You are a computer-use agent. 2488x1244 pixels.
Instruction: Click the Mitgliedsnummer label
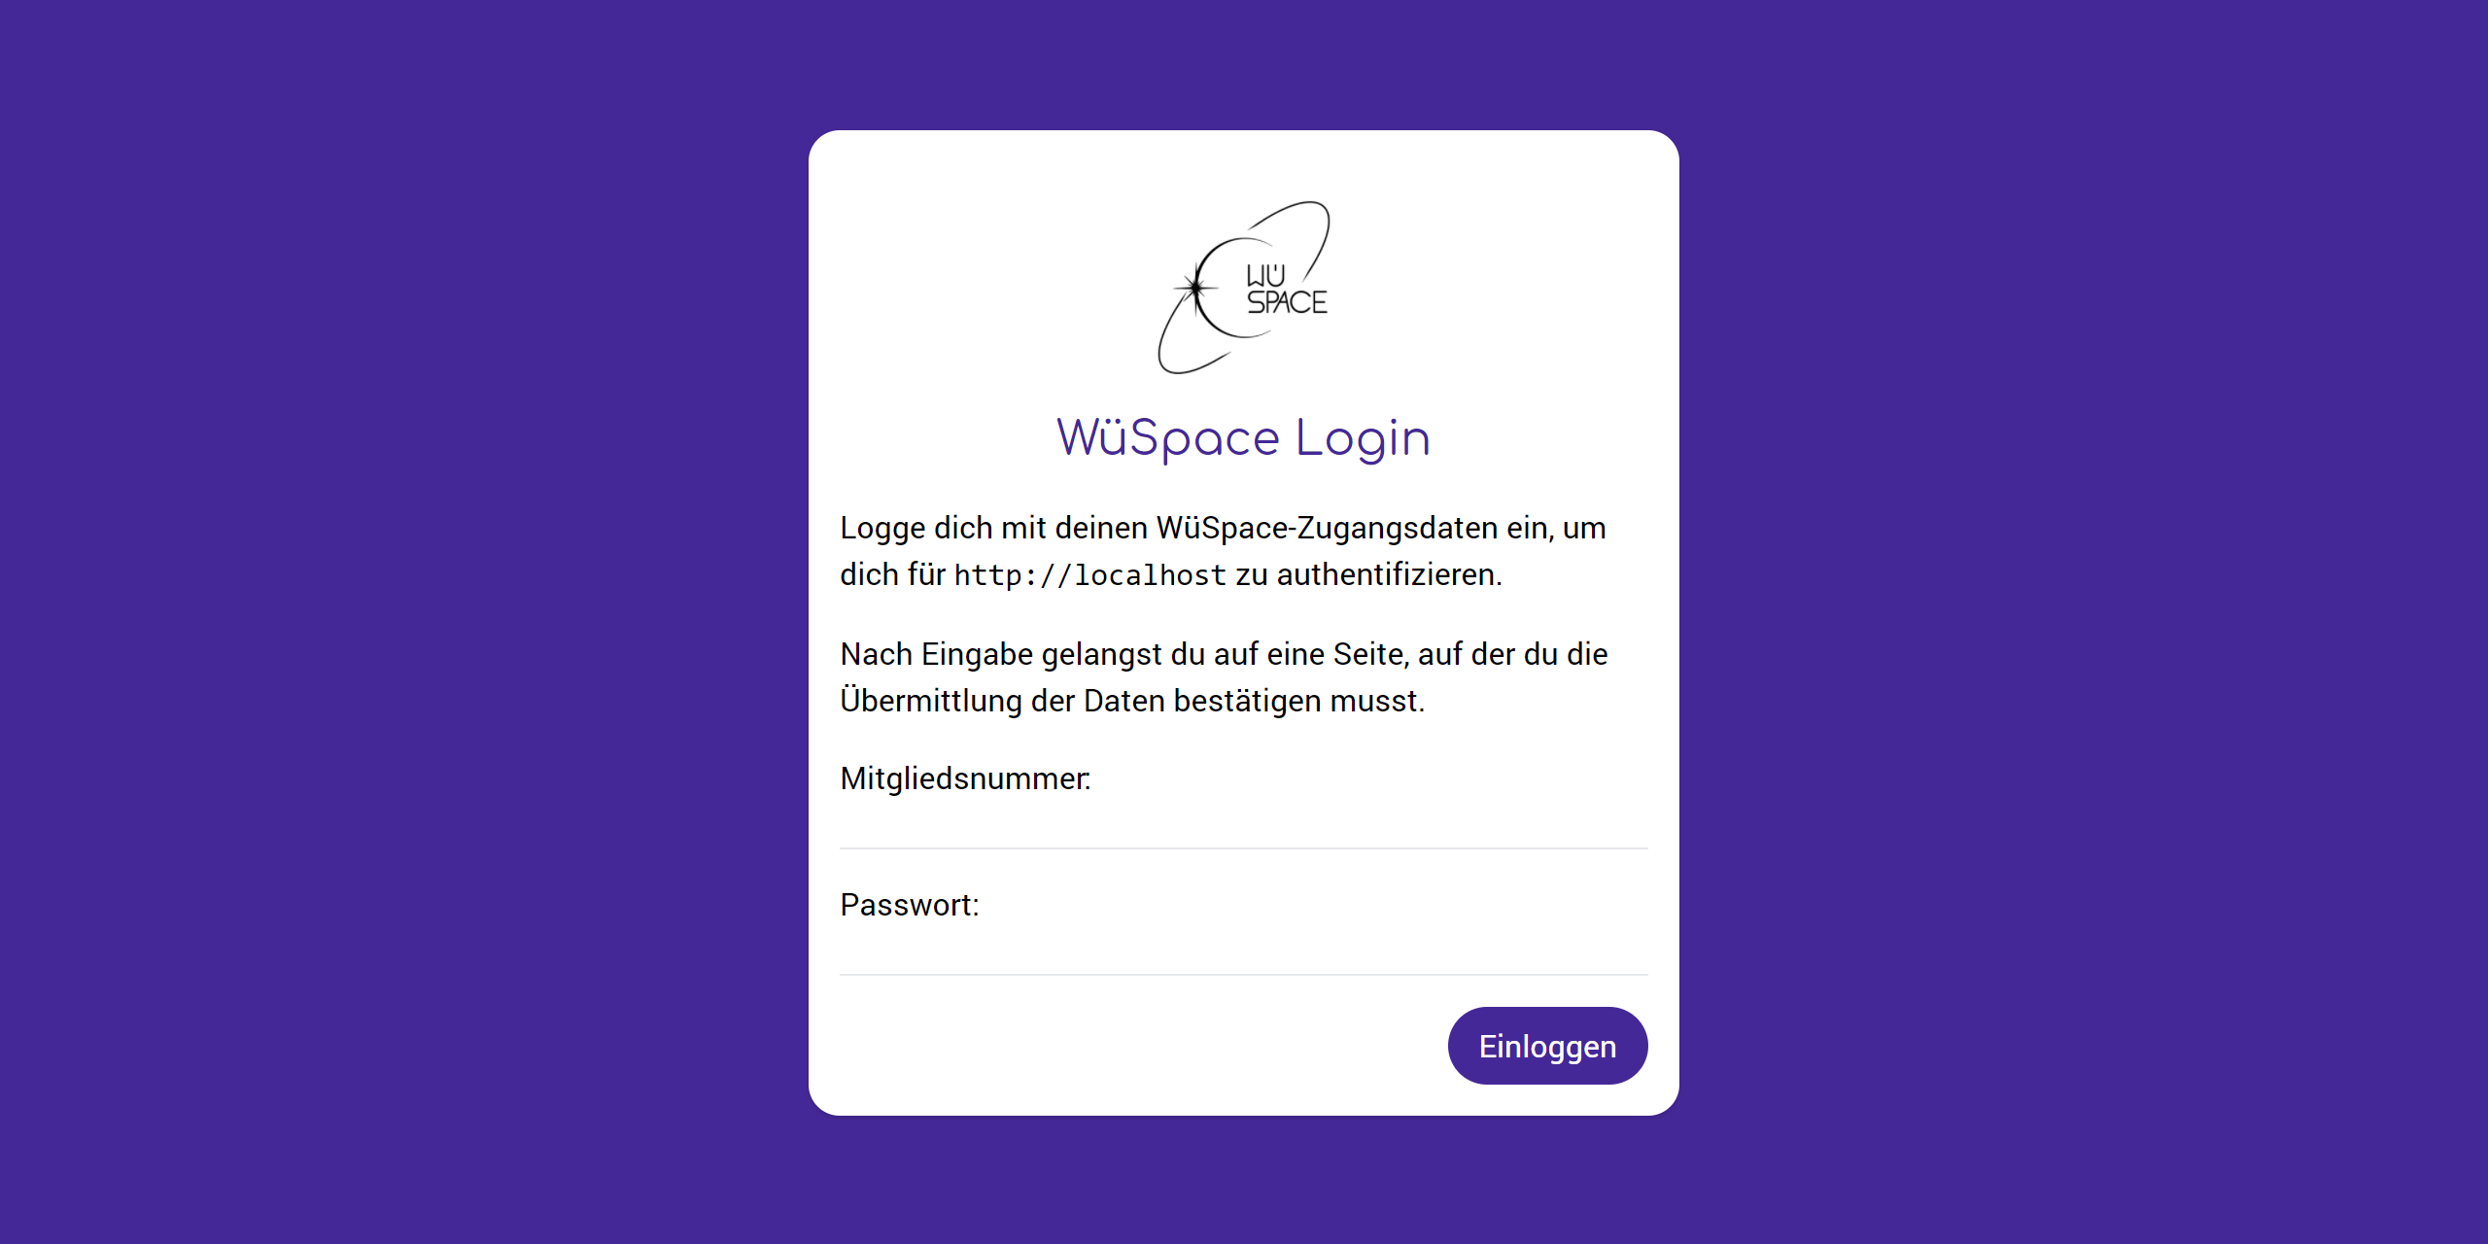965,778
